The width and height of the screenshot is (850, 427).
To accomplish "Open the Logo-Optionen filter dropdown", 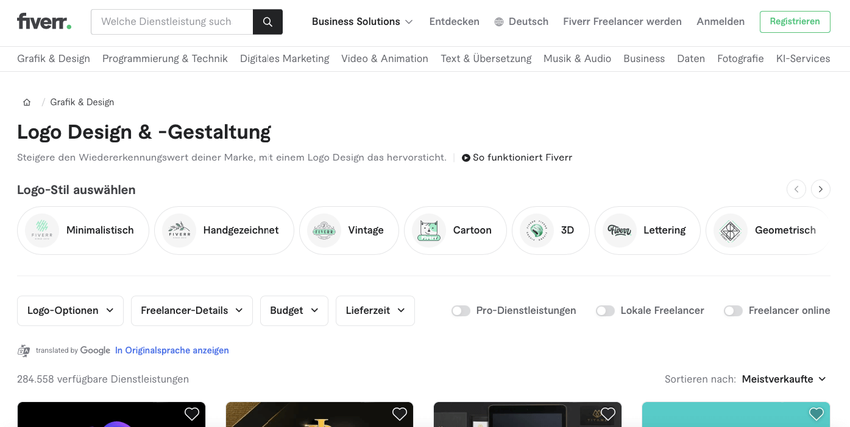I will coord(70,311).
